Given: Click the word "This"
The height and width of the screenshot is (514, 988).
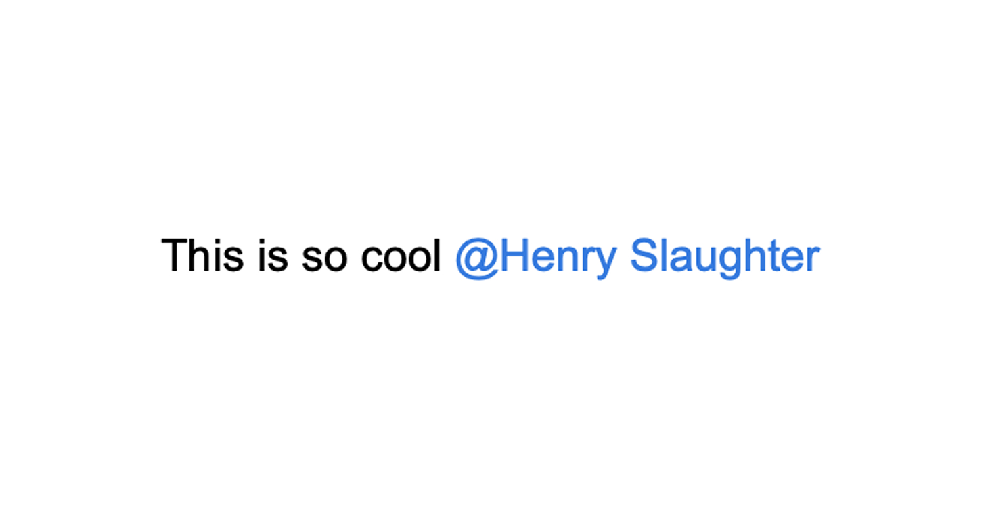Looking at the screenshot, I should click(x=202, y=256).
